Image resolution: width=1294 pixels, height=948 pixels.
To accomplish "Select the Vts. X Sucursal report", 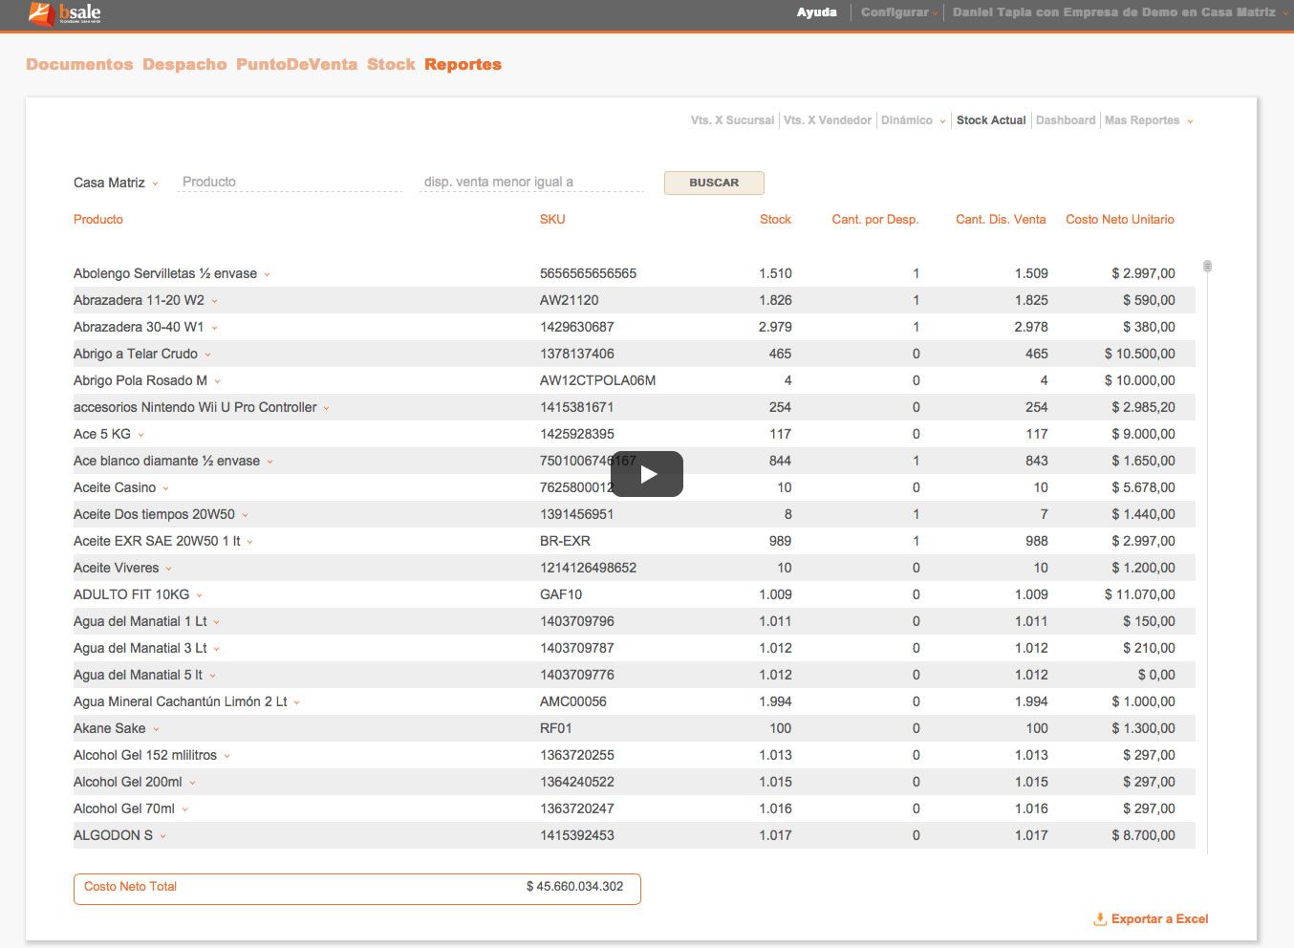I will [x=732, y=120].
